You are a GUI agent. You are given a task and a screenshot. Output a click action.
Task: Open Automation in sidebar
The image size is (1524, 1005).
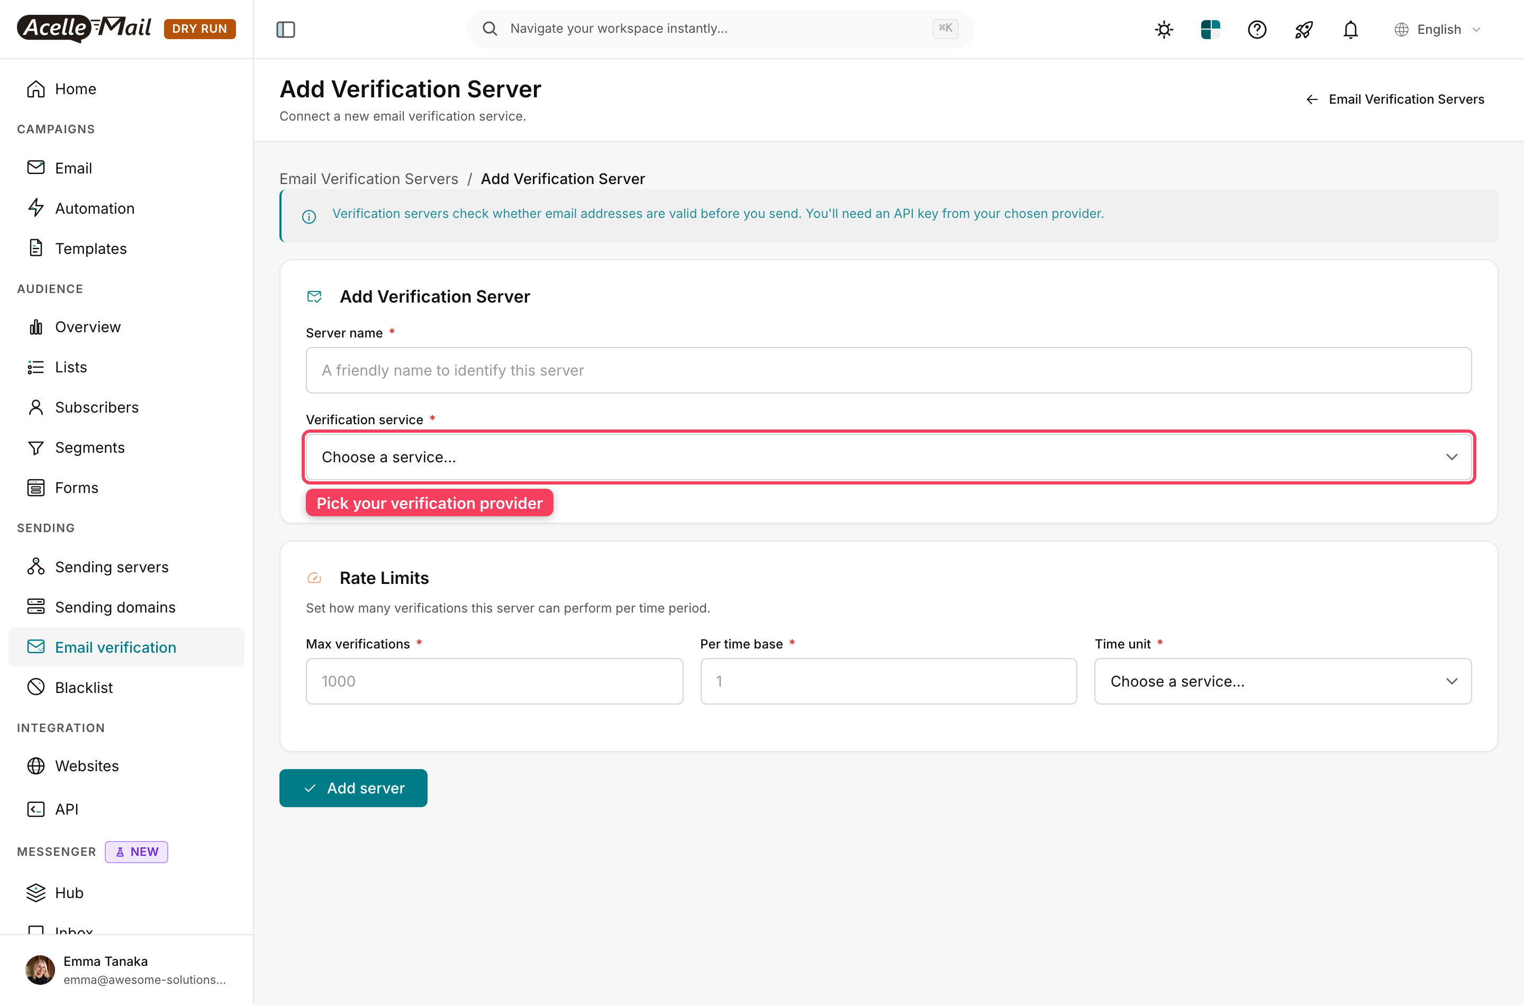126,208
